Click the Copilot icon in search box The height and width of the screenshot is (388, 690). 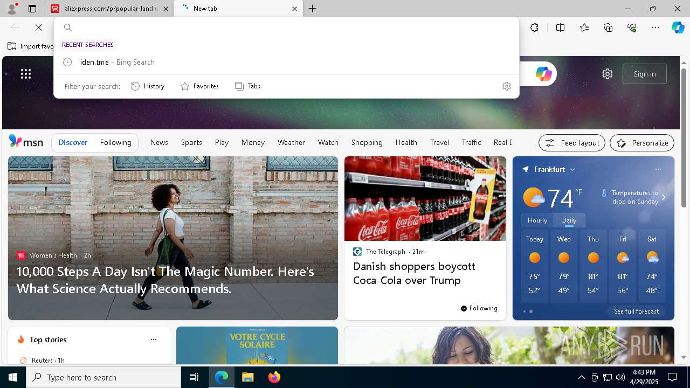pyautogui.click(x=543, y=74)
